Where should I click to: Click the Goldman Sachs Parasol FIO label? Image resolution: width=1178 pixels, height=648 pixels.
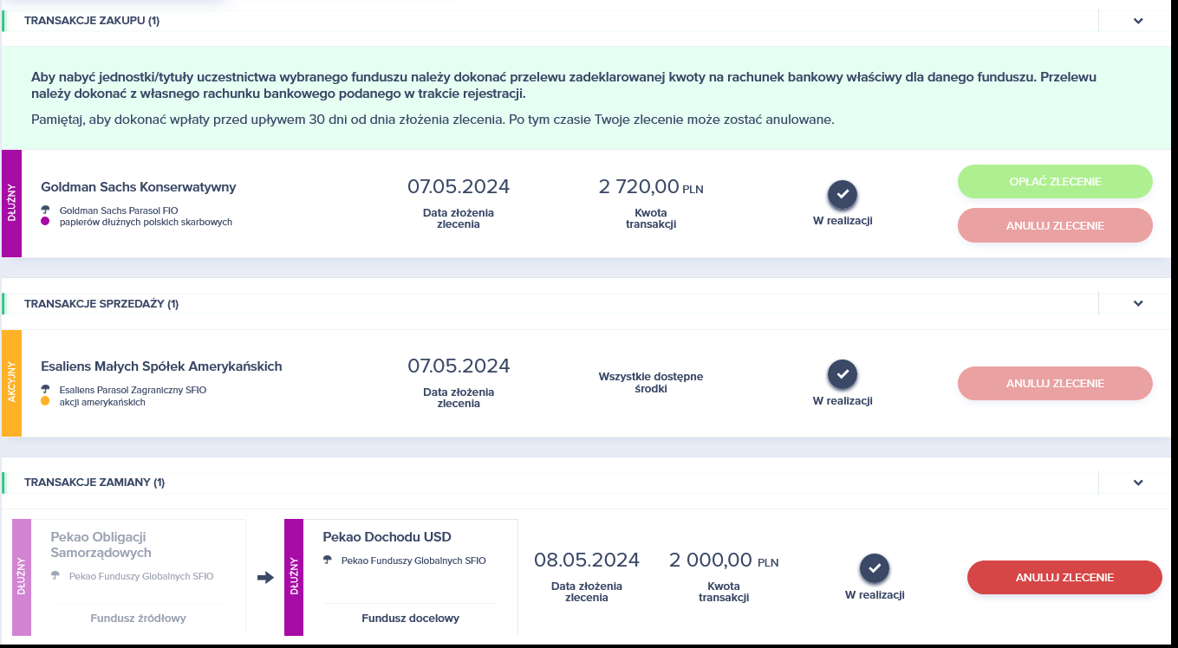119,211
